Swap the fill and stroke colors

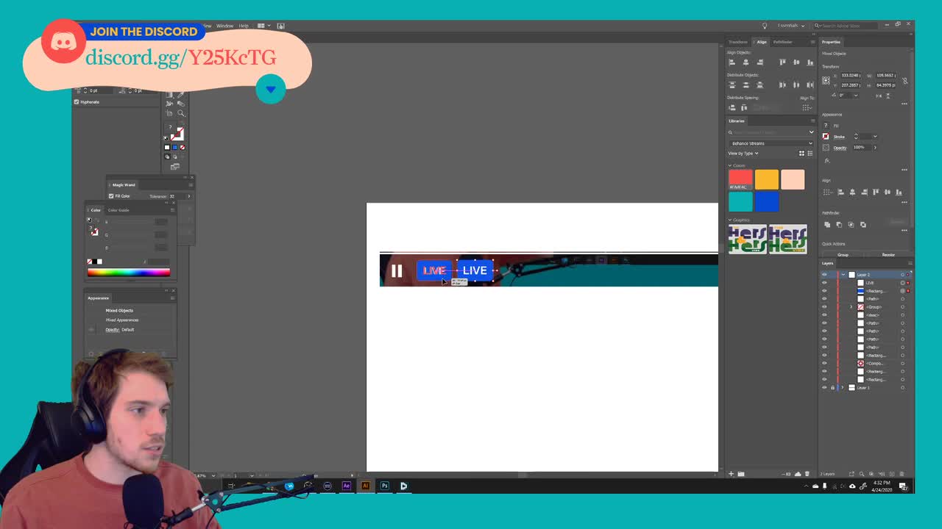coord(184,126)
